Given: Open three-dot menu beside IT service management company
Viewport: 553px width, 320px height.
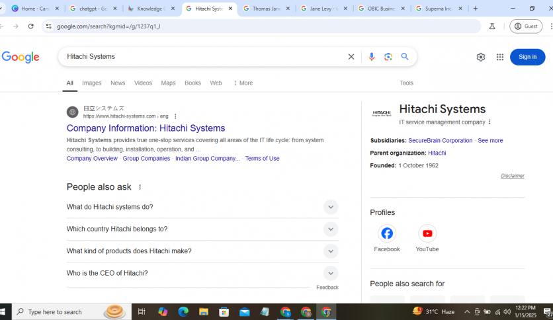Looking at the screenshot, I should pos(489,122).
